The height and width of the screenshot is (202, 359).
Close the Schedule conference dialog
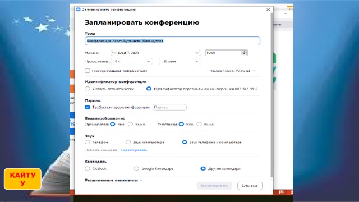pos(268,10)
